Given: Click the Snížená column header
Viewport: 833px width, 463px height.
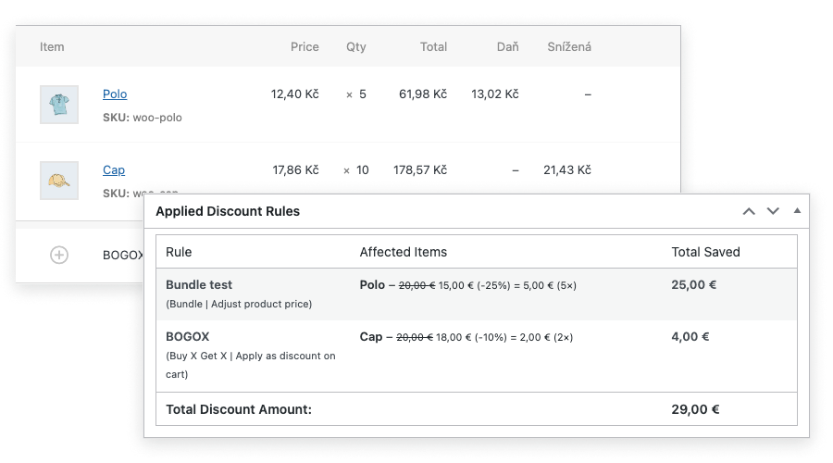Looking at the screenshot, I should click(568, 47).
